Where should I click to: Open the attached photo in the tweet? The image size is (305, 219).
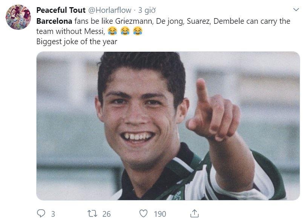[168, 126]
